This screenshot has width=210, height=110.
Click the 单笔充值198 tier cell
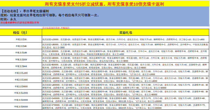coord(21,53)
